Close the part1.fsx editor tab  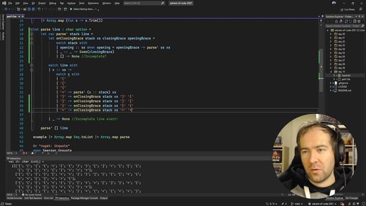coord(23,17)
